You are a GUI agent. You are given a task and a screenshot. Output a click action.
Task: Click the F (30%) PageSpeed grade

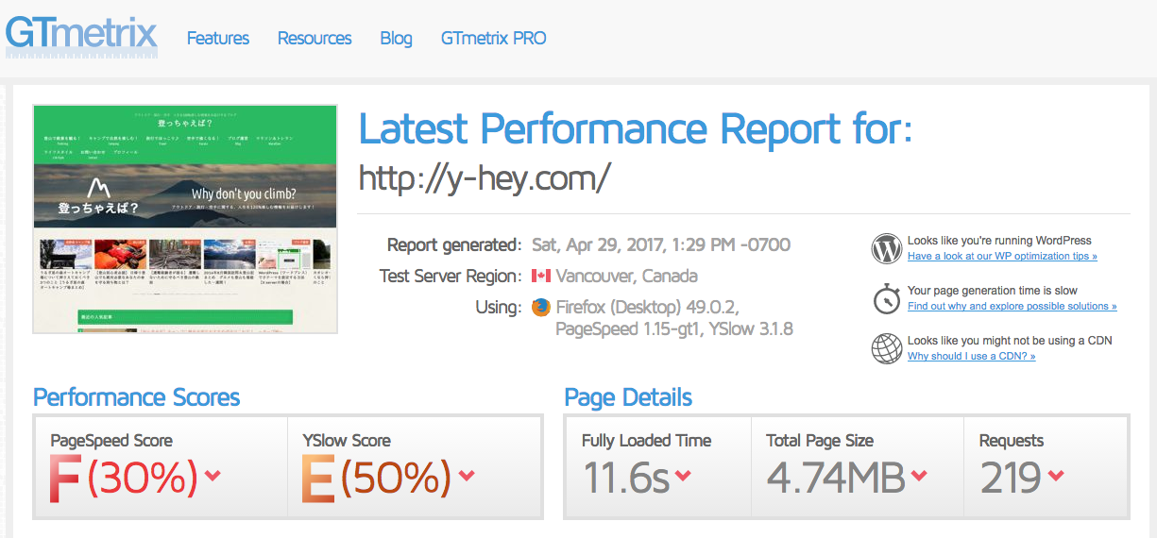point(124,478)
